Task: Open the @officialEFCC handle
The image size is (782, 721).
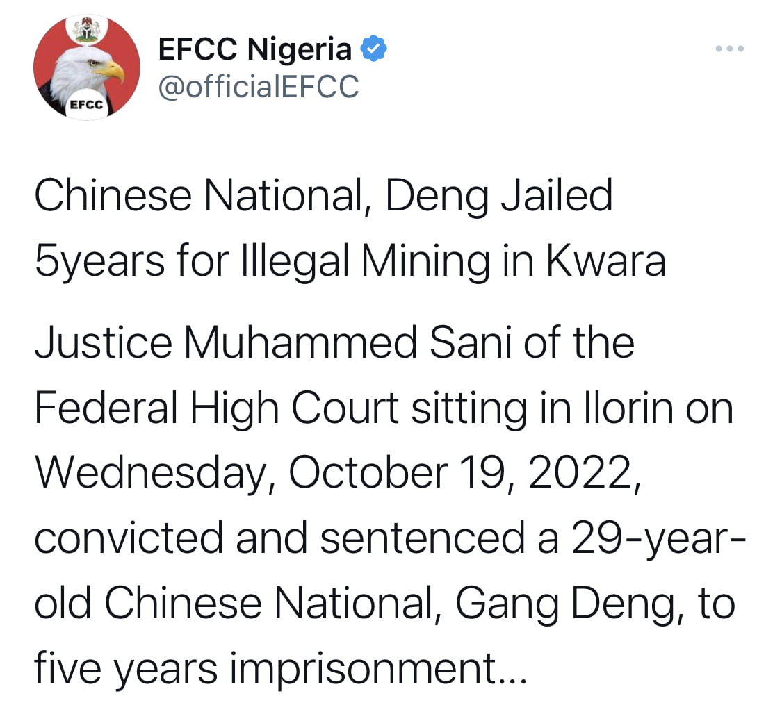Action: pos(259,87)
